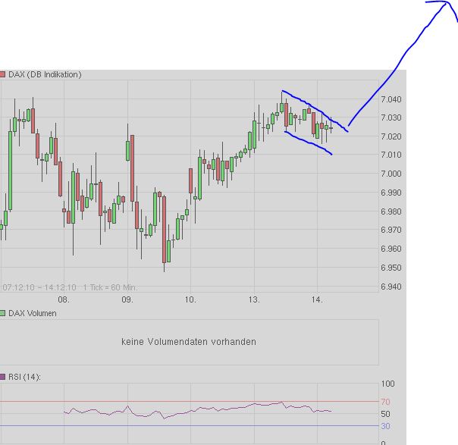Click the 6.940 price axis label
This screenshot has width=458, height=445.
coord(391,287)
